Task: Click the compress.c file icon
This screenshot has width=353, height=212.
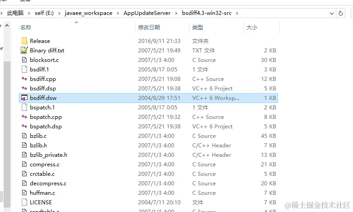Action: pyautogui.click(x=24, y=164)
